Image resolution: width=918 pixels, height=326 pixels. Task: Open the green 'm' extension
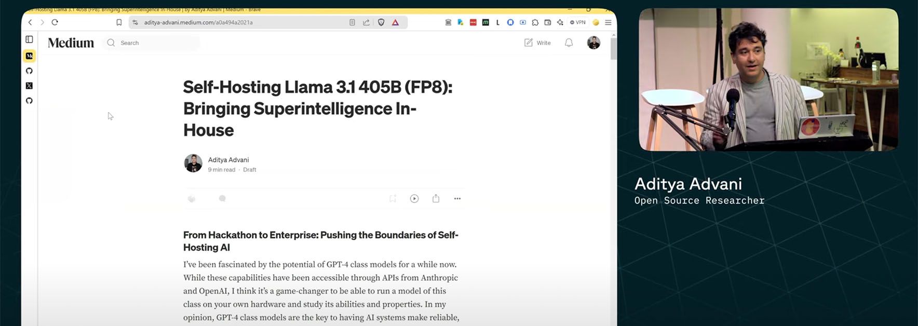point(485,22)
